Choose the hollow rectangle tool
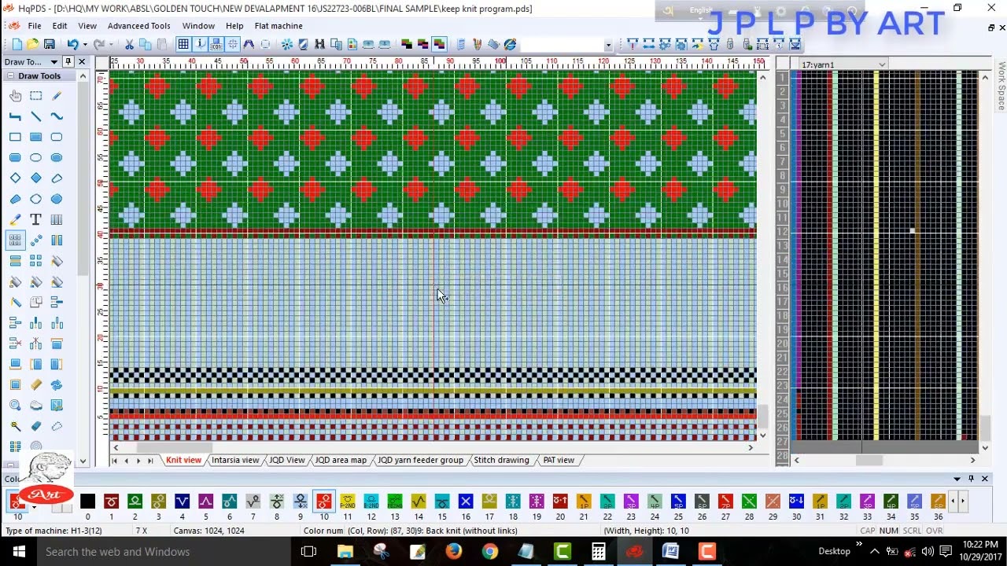 click(x=16, y=137)
